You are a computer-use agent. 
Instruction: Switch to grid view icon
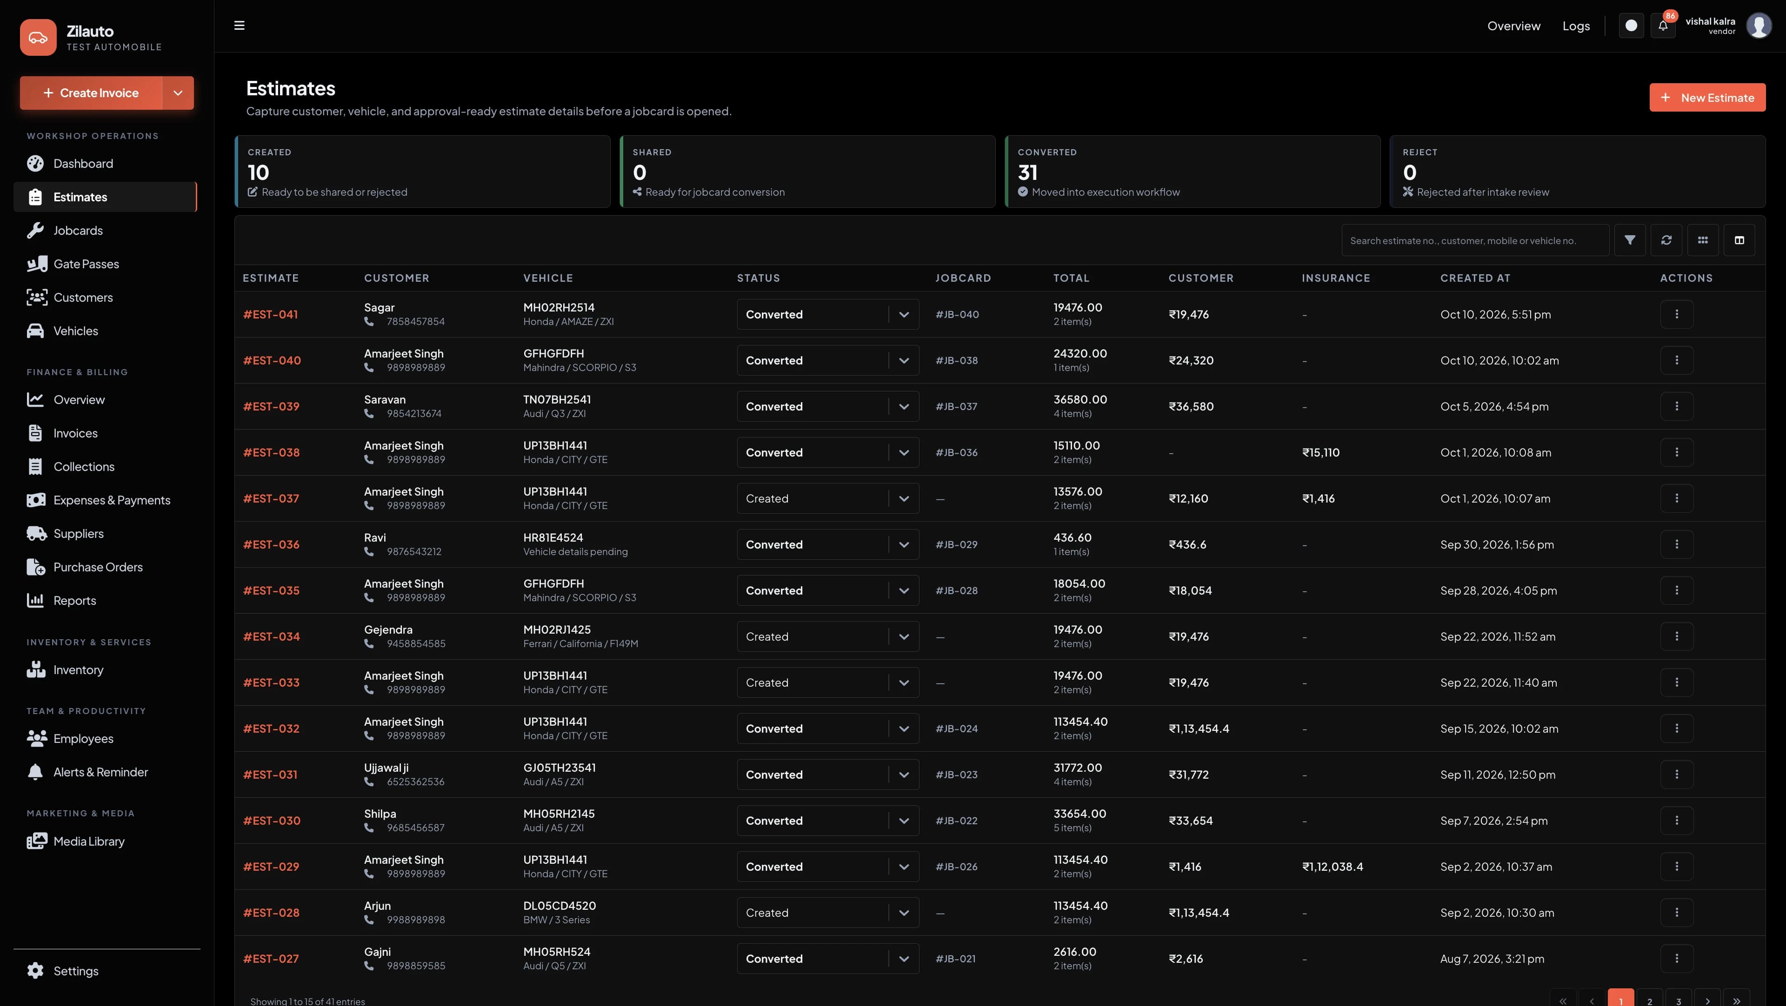[x=1703, y=240]
